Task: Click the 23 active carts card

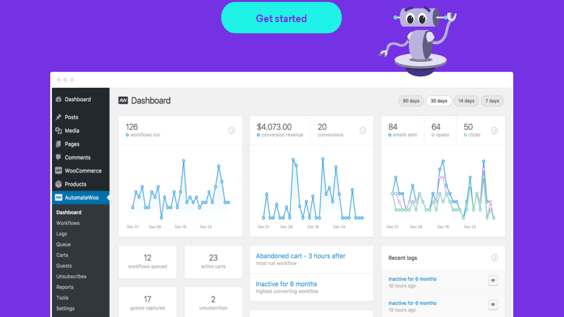Action: click(213, 262)
